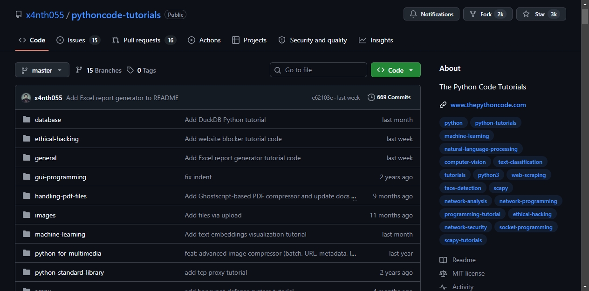Viewport: 589px width, 291px height.
Task: Go to the Insights tab
Action: [376, 40]
